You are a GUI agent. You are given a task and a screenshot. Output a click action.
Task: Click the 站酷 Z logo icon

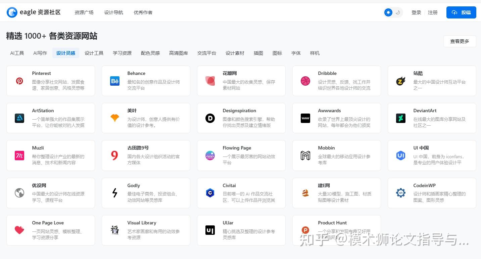pyautogui.click(x=401, y=81)
